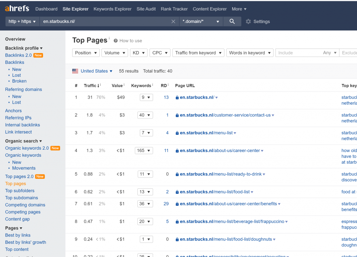Open the More navigation menu
This screenshot has height=257, width=357.
point(239,9)
